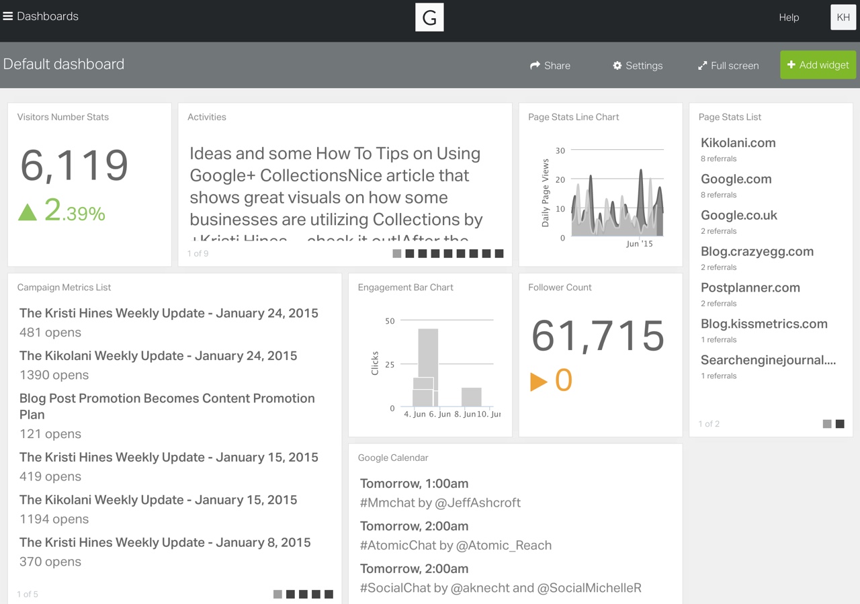
Task: Go to last page dot in Campaign Metrics List
Action: click(329, 594)
